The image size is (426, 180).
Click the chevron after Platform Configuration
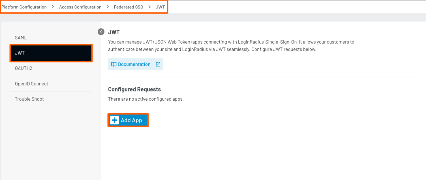[x=53, y=7]
